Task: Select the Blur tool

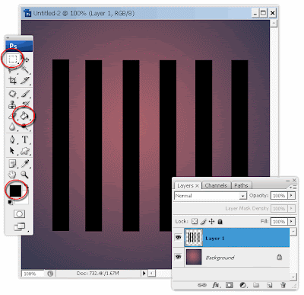Action: pyautogui.click(x=12, y=127)
